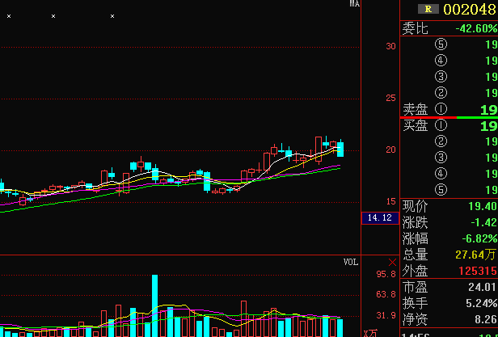
Task: Select buy level ② circled number
Action: pyautogui.click(x=441, y=141)
